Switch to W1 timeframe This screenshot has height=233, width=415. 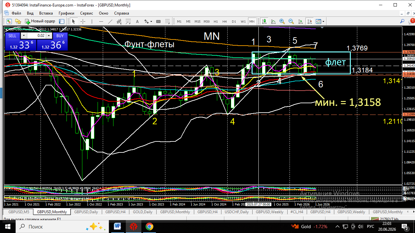point(243,21)
